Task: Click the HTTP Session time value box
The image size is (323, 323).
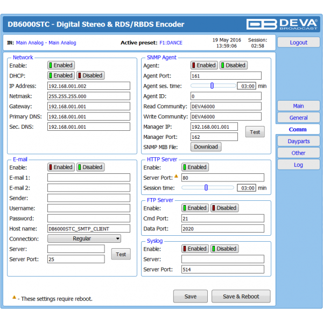Action: [247, 188]
